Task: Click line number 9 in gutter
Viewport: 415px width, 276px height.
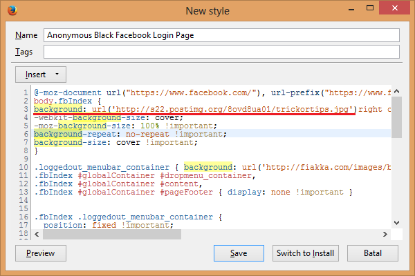Action: coord(26,159)
